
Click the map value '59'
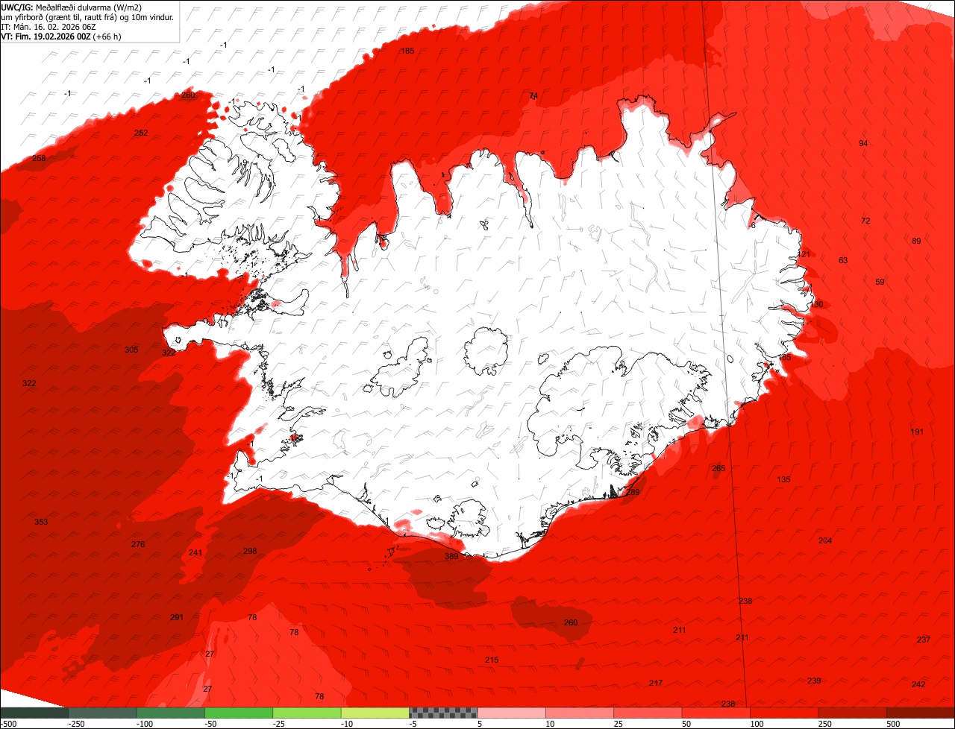(x=880, y=282)
